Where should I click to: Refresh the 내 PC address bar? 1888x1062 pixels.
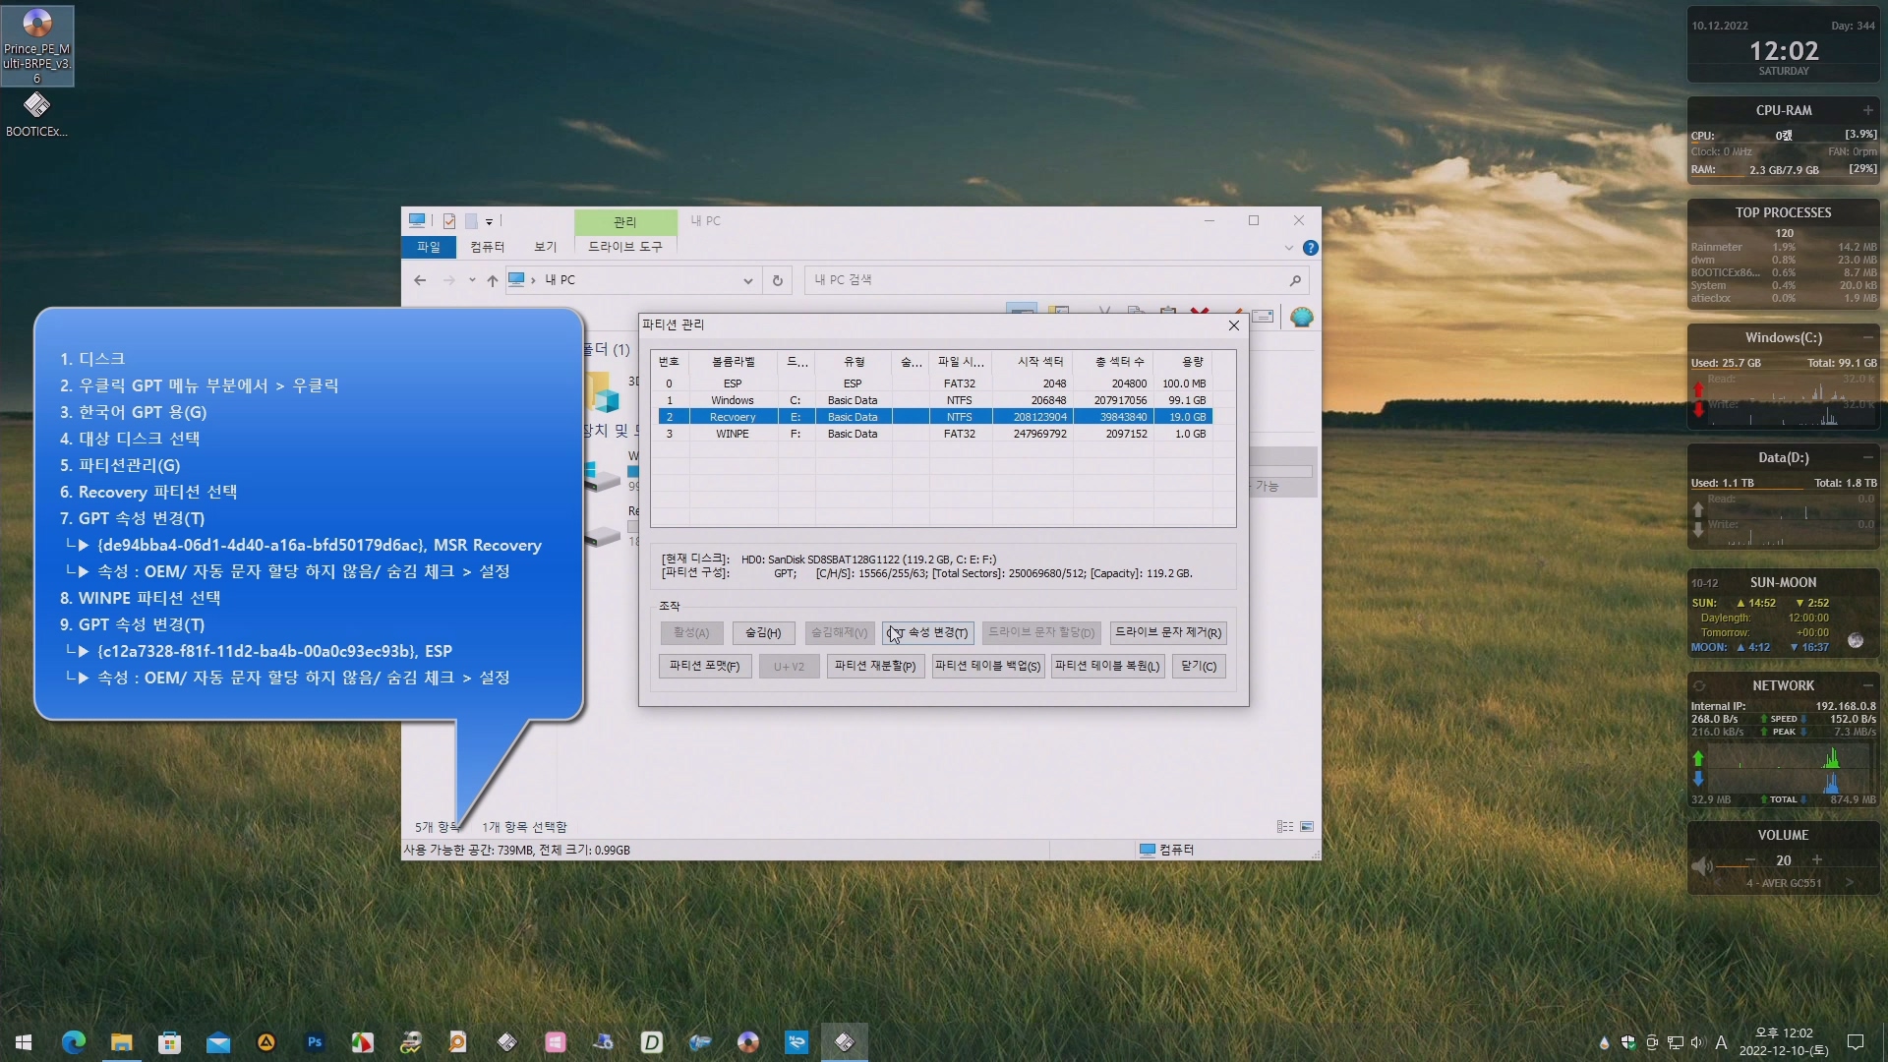click(777, 280)
